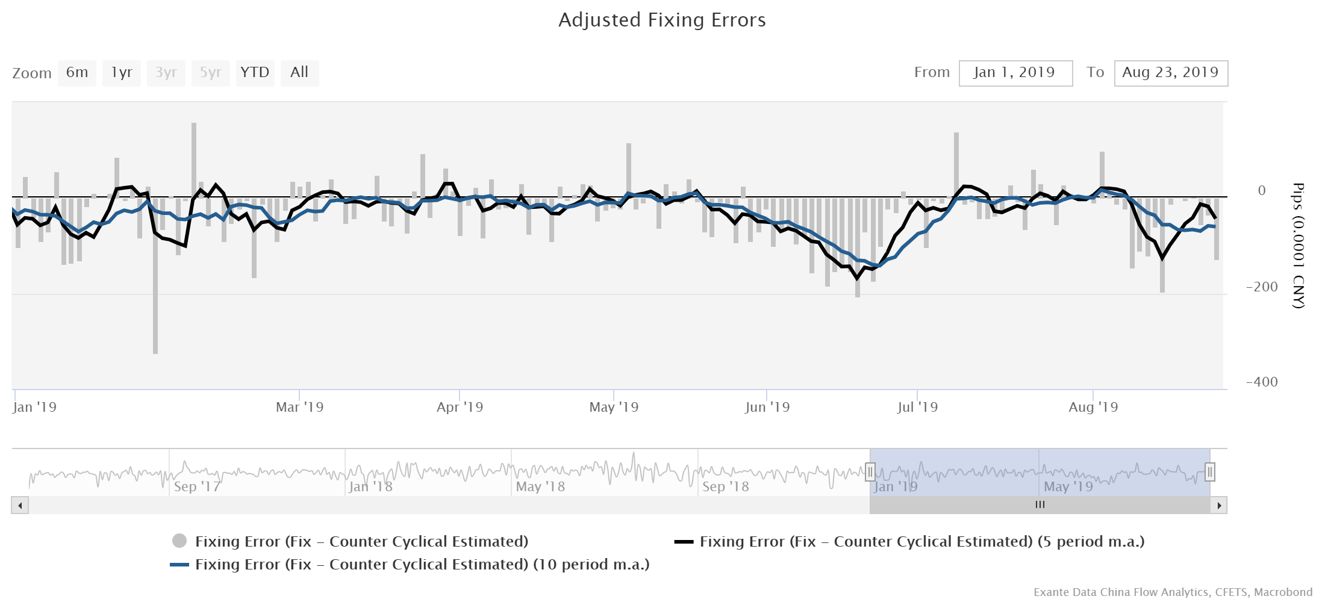
Task: Hide the 5 period m.a. series
Action: coord(921,542)
